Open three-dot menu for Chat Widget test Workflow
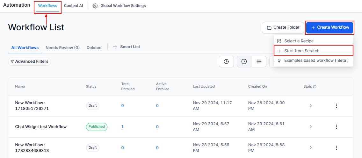This screenshot has width=362, height=158. (336, 127)
